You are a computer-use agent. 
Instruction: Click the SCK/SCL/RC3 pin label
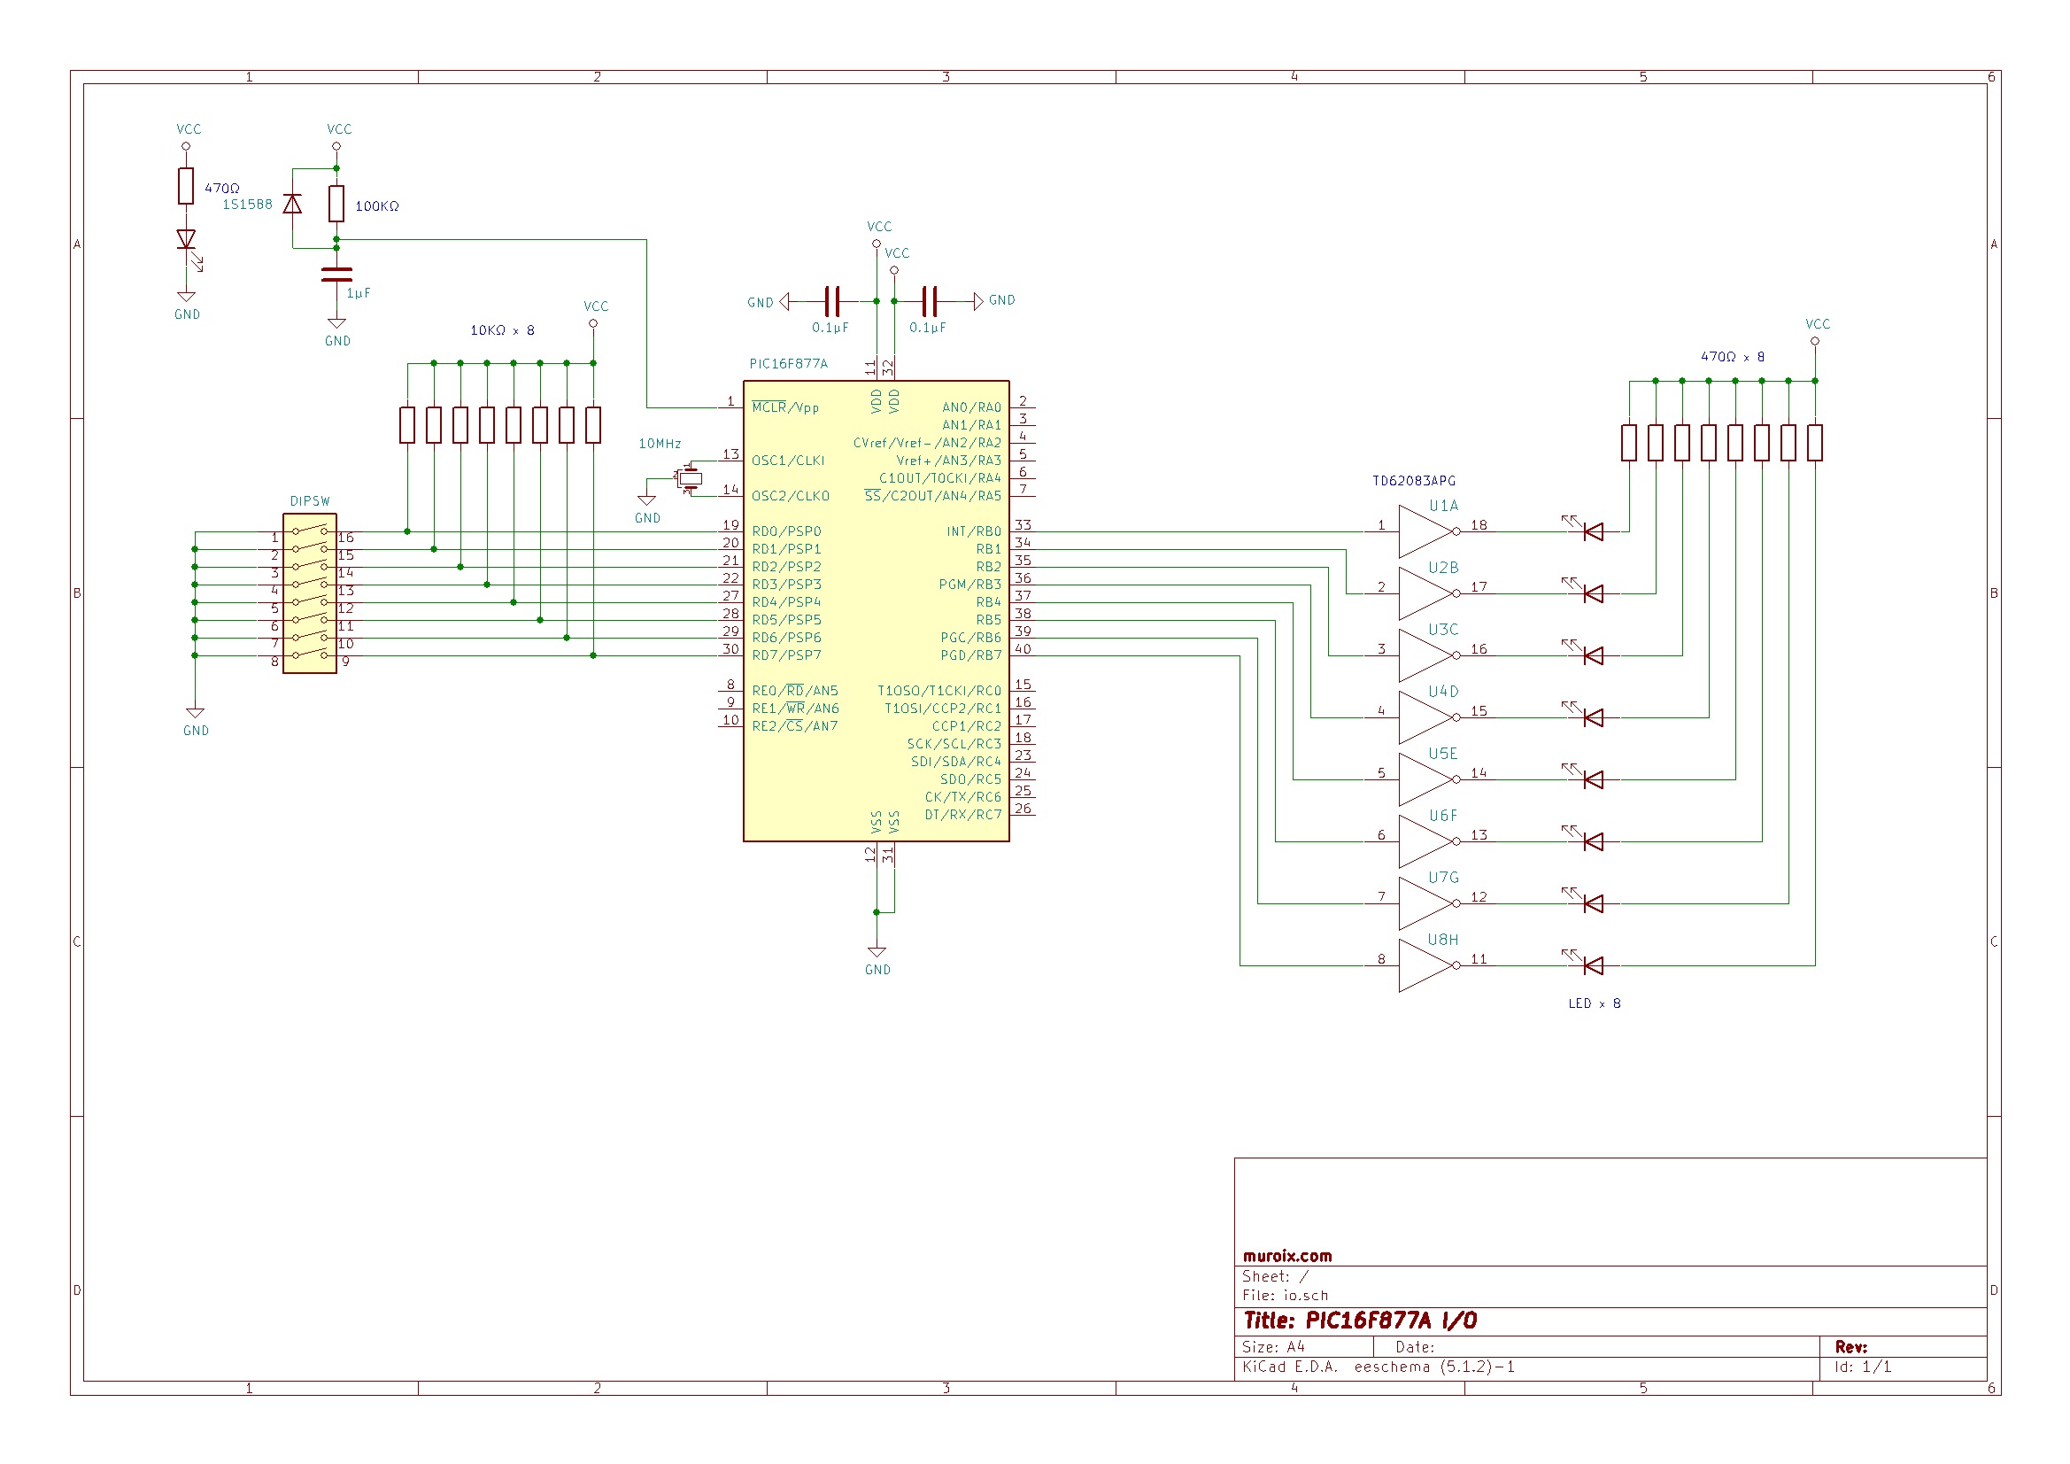click(x=954, y=743)
